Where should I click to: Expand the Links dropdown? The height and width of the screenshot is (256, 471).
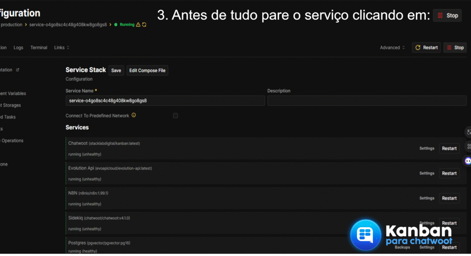coord(62,48)
